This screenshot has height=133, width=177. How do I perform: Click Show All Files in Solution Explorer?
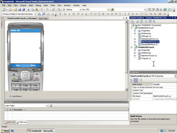[137, 21]
